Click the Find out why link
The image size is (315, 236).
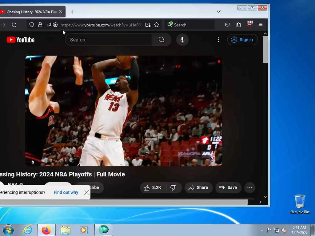tap(66, 192)
